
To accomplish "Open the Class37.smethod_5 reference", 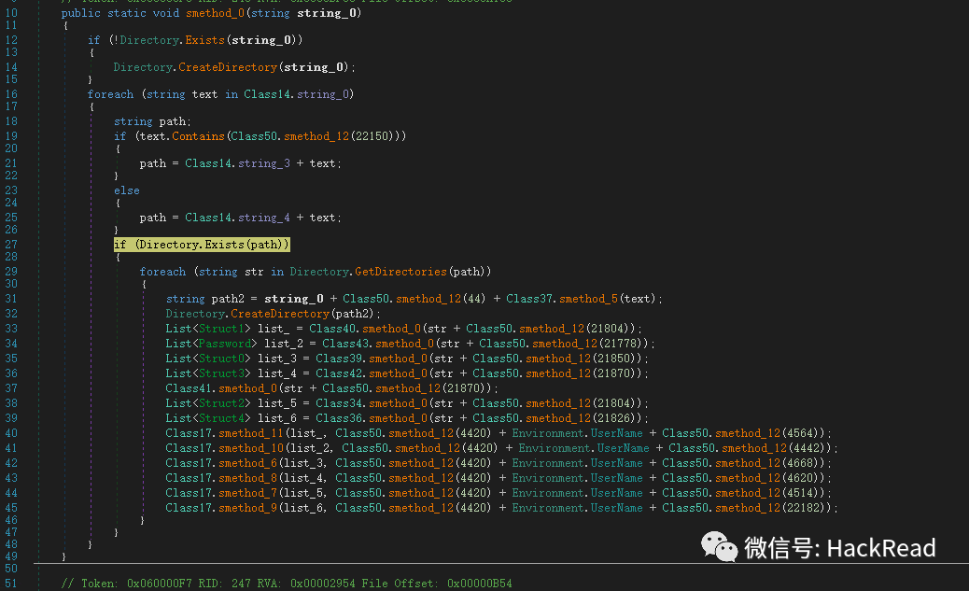I will coord(562,299).
